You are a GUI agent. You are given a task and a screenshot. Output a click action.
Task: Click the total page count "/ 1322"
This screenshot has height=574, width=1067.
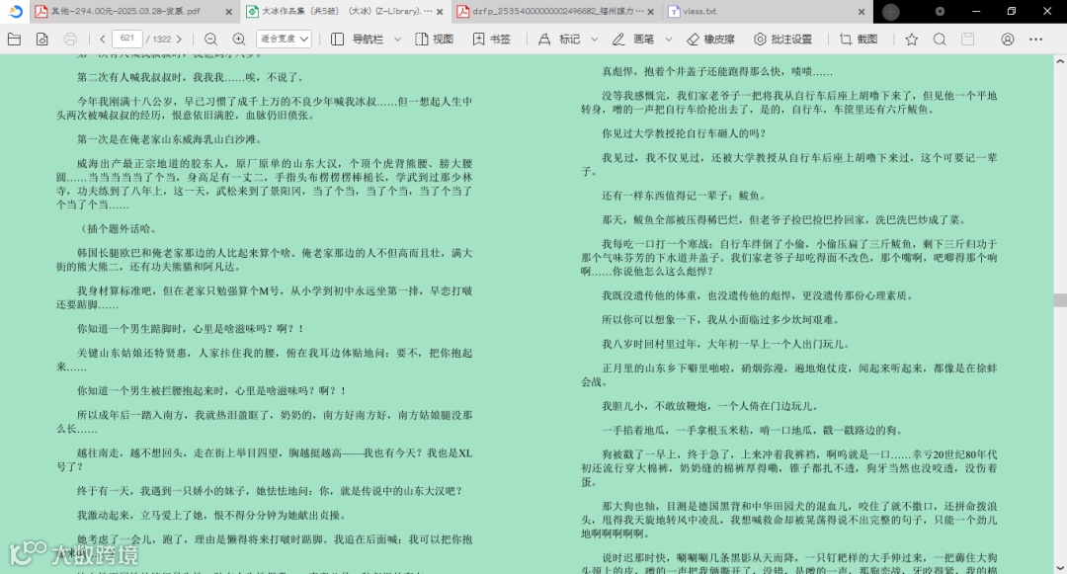point(158,40)
